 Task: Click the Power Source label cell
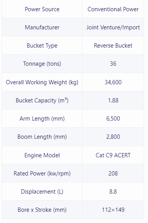pos(42,9)
